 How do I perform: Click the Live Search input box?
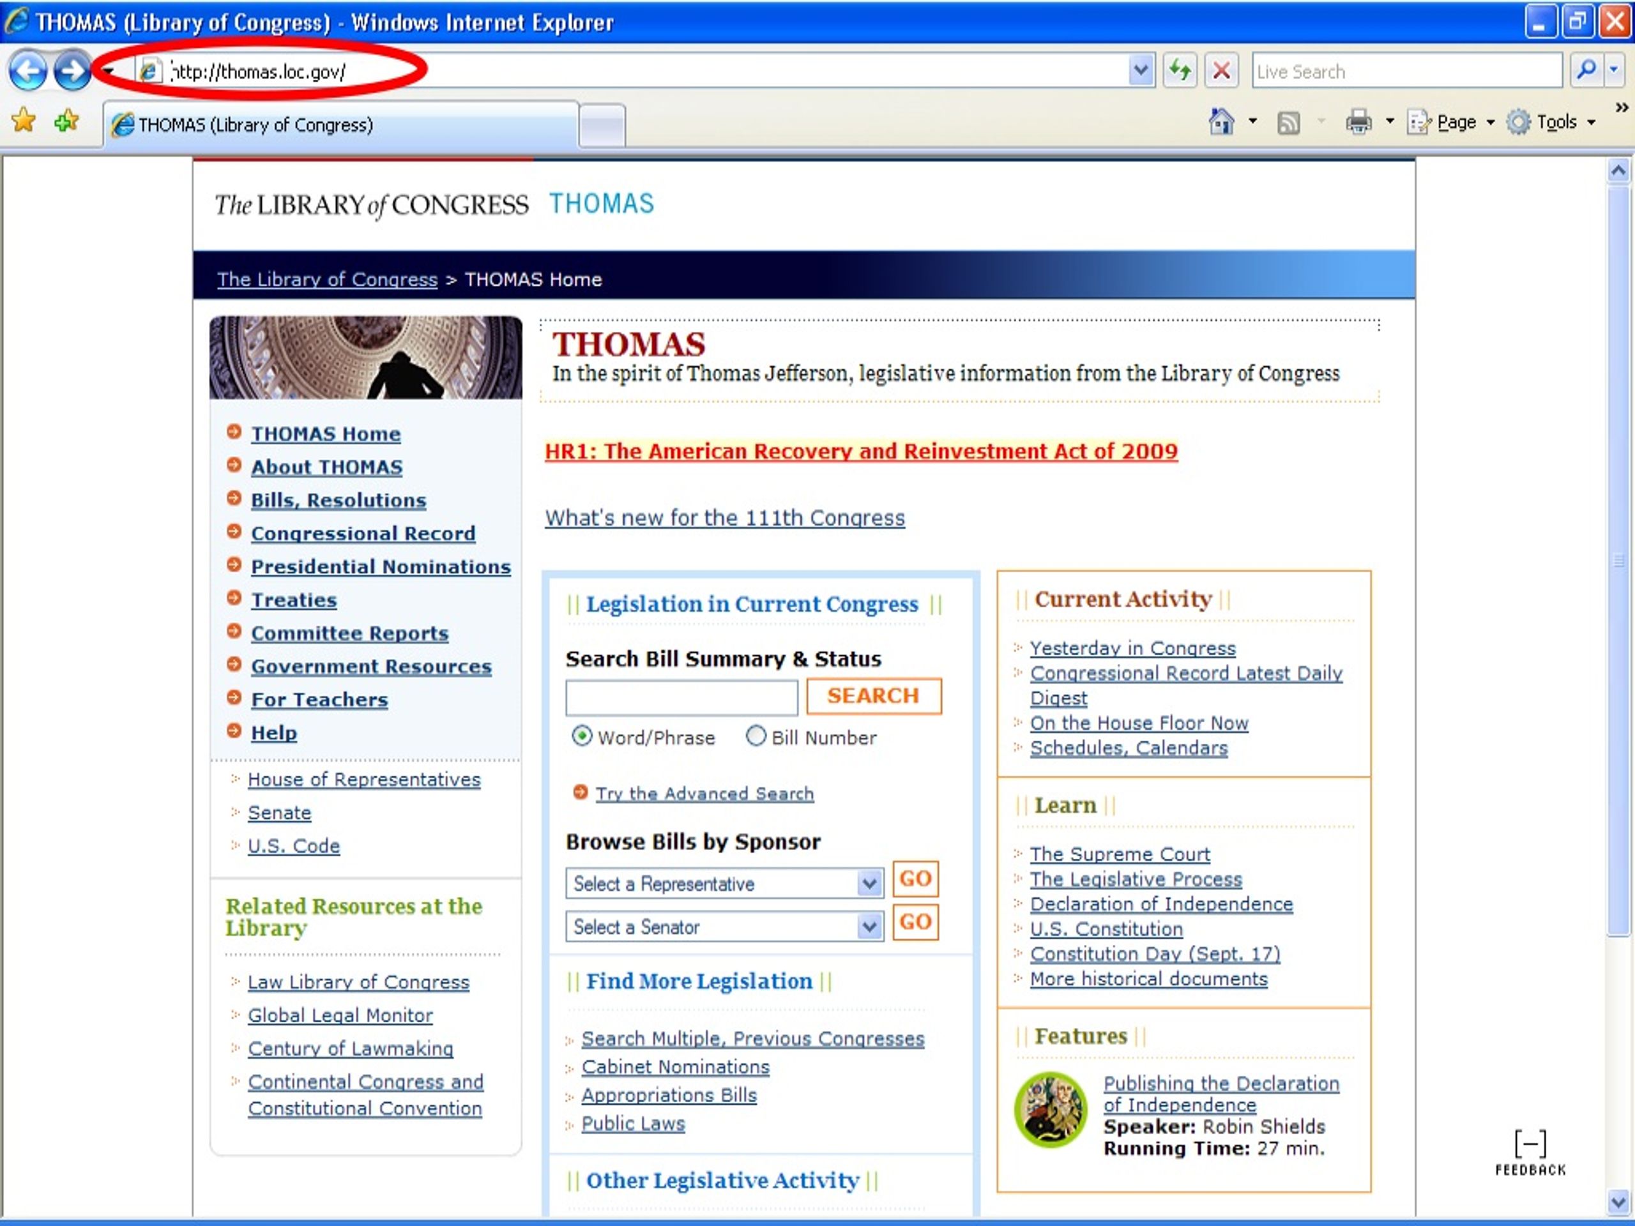tap(1406, 71)
